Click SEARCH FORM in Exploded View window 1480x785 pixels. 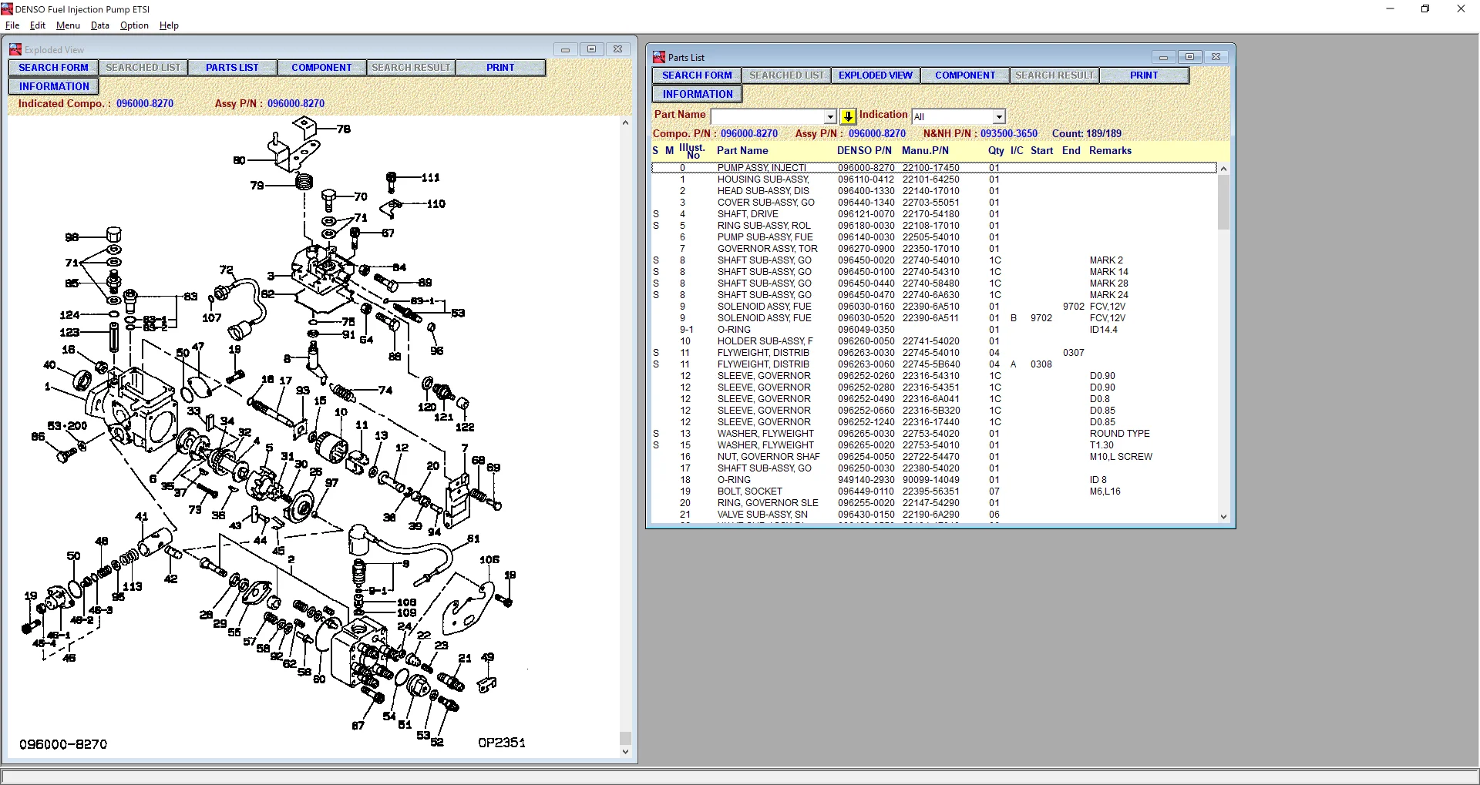click(53, 68)
